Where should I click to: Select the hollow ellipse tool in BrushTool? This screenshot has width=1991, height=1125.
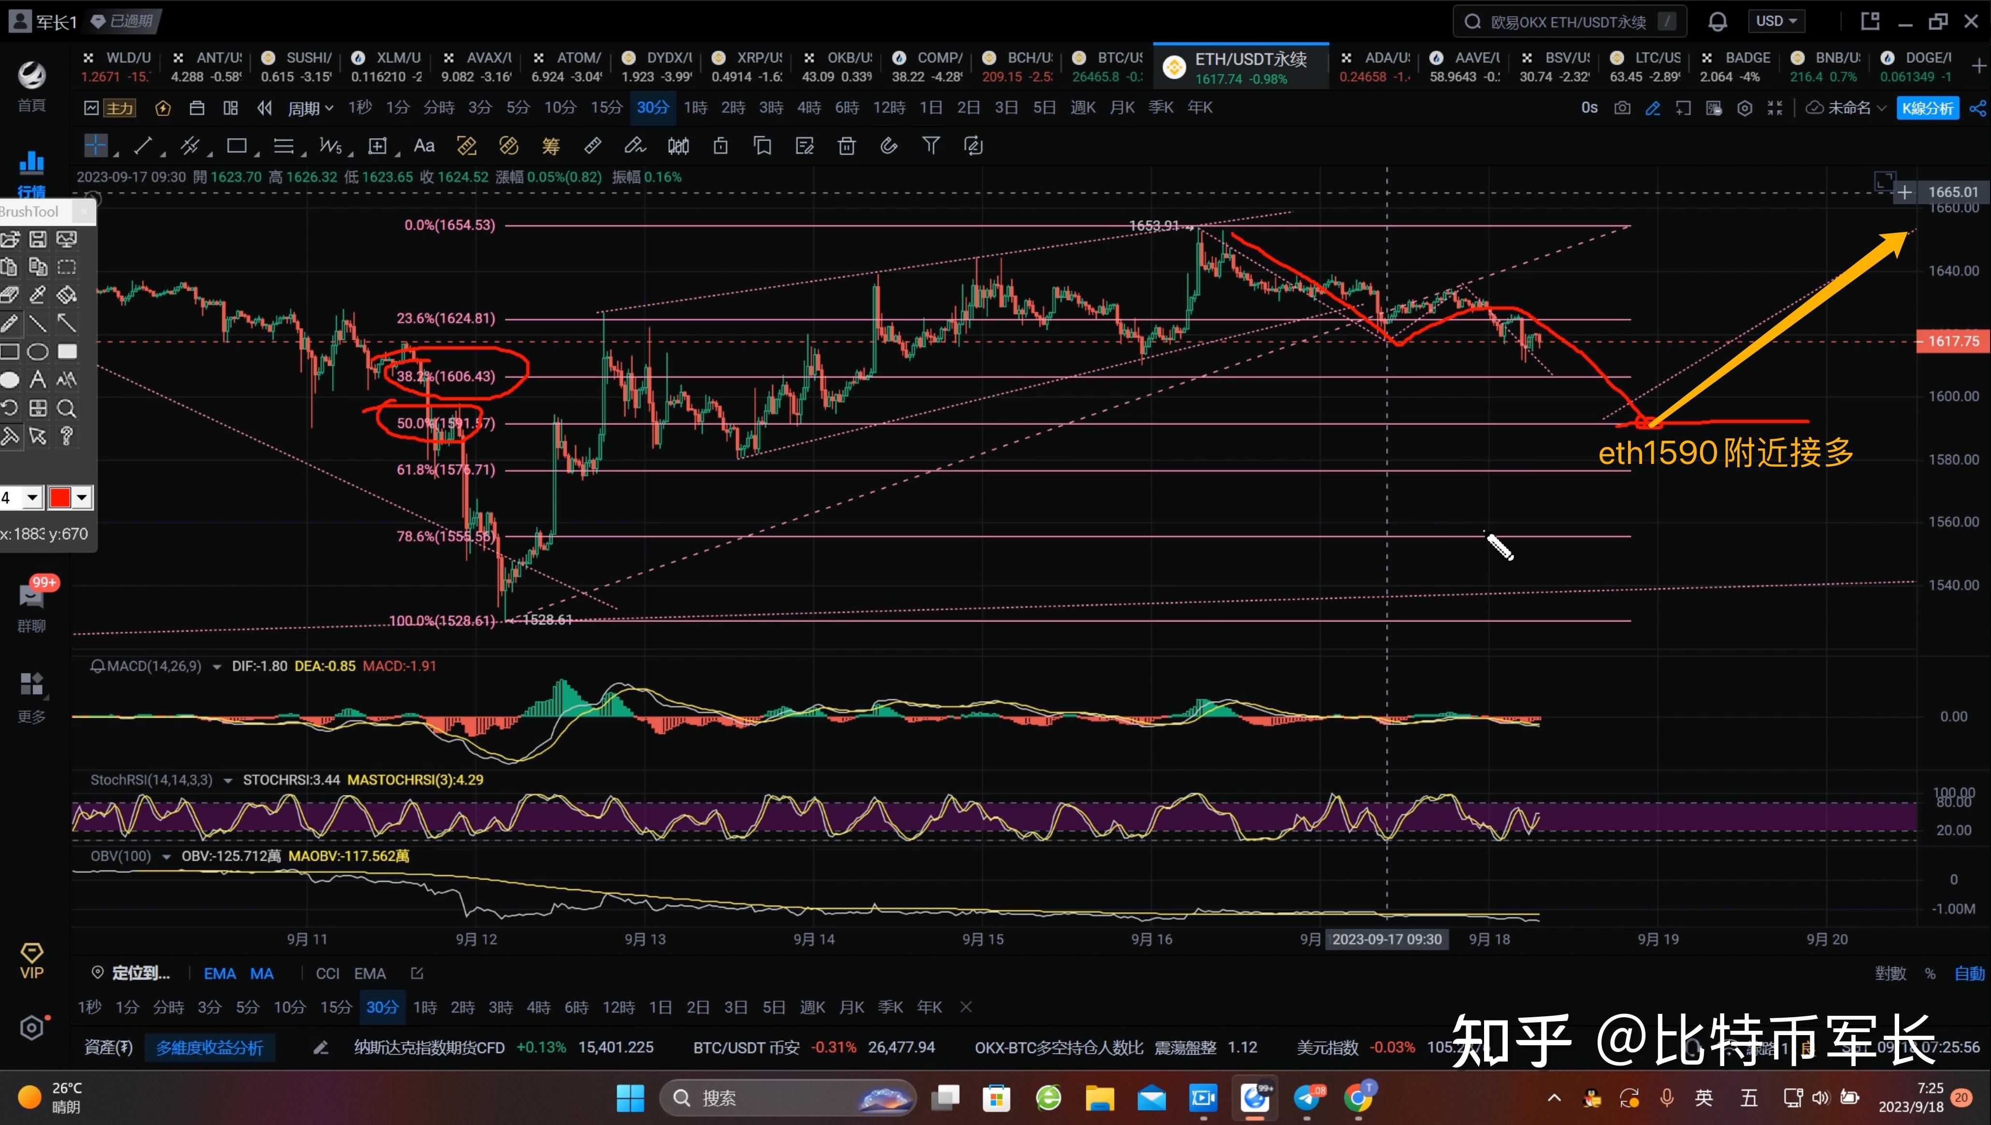[38, 352]
